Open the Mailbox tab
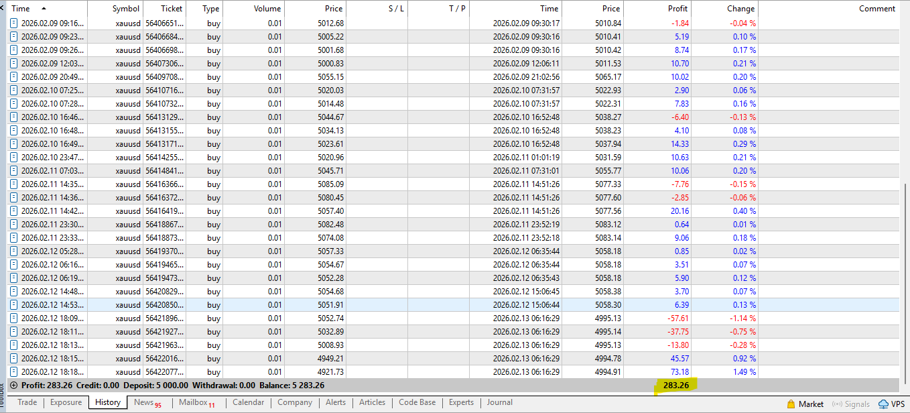This screenshot has height=413, width=910. pyautogui.click(x=197, y=402)
